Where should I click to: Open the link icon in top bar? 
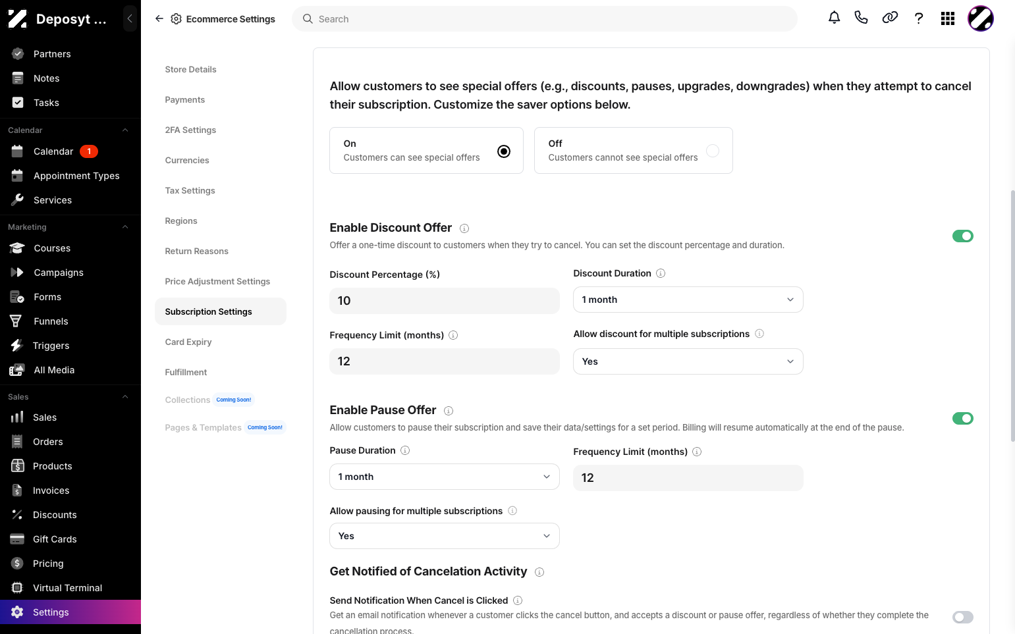click(x=890, y=18)
